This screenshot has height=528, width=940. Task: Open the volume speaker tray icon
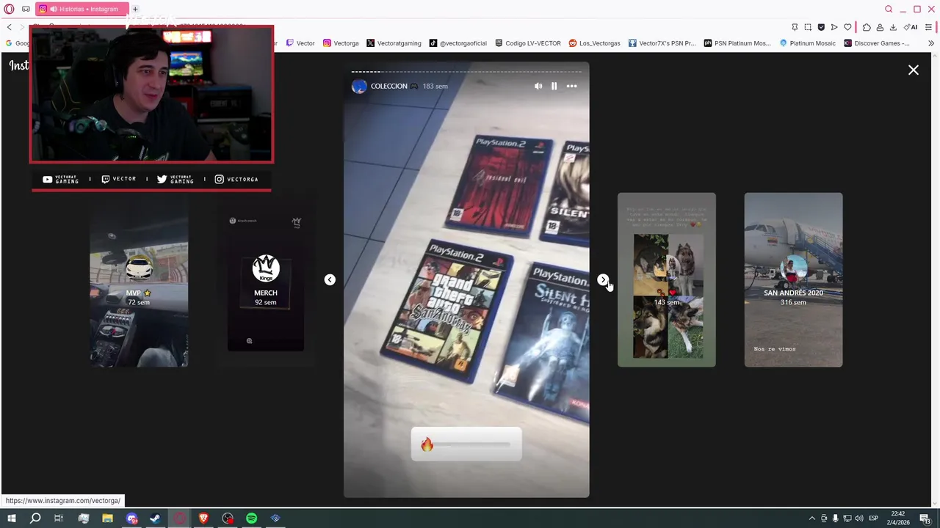click(x=858, y=518)
